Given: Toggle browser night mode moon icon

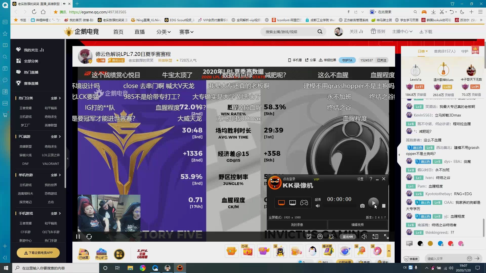Looking at the screenshot, I should pos(462,12).
